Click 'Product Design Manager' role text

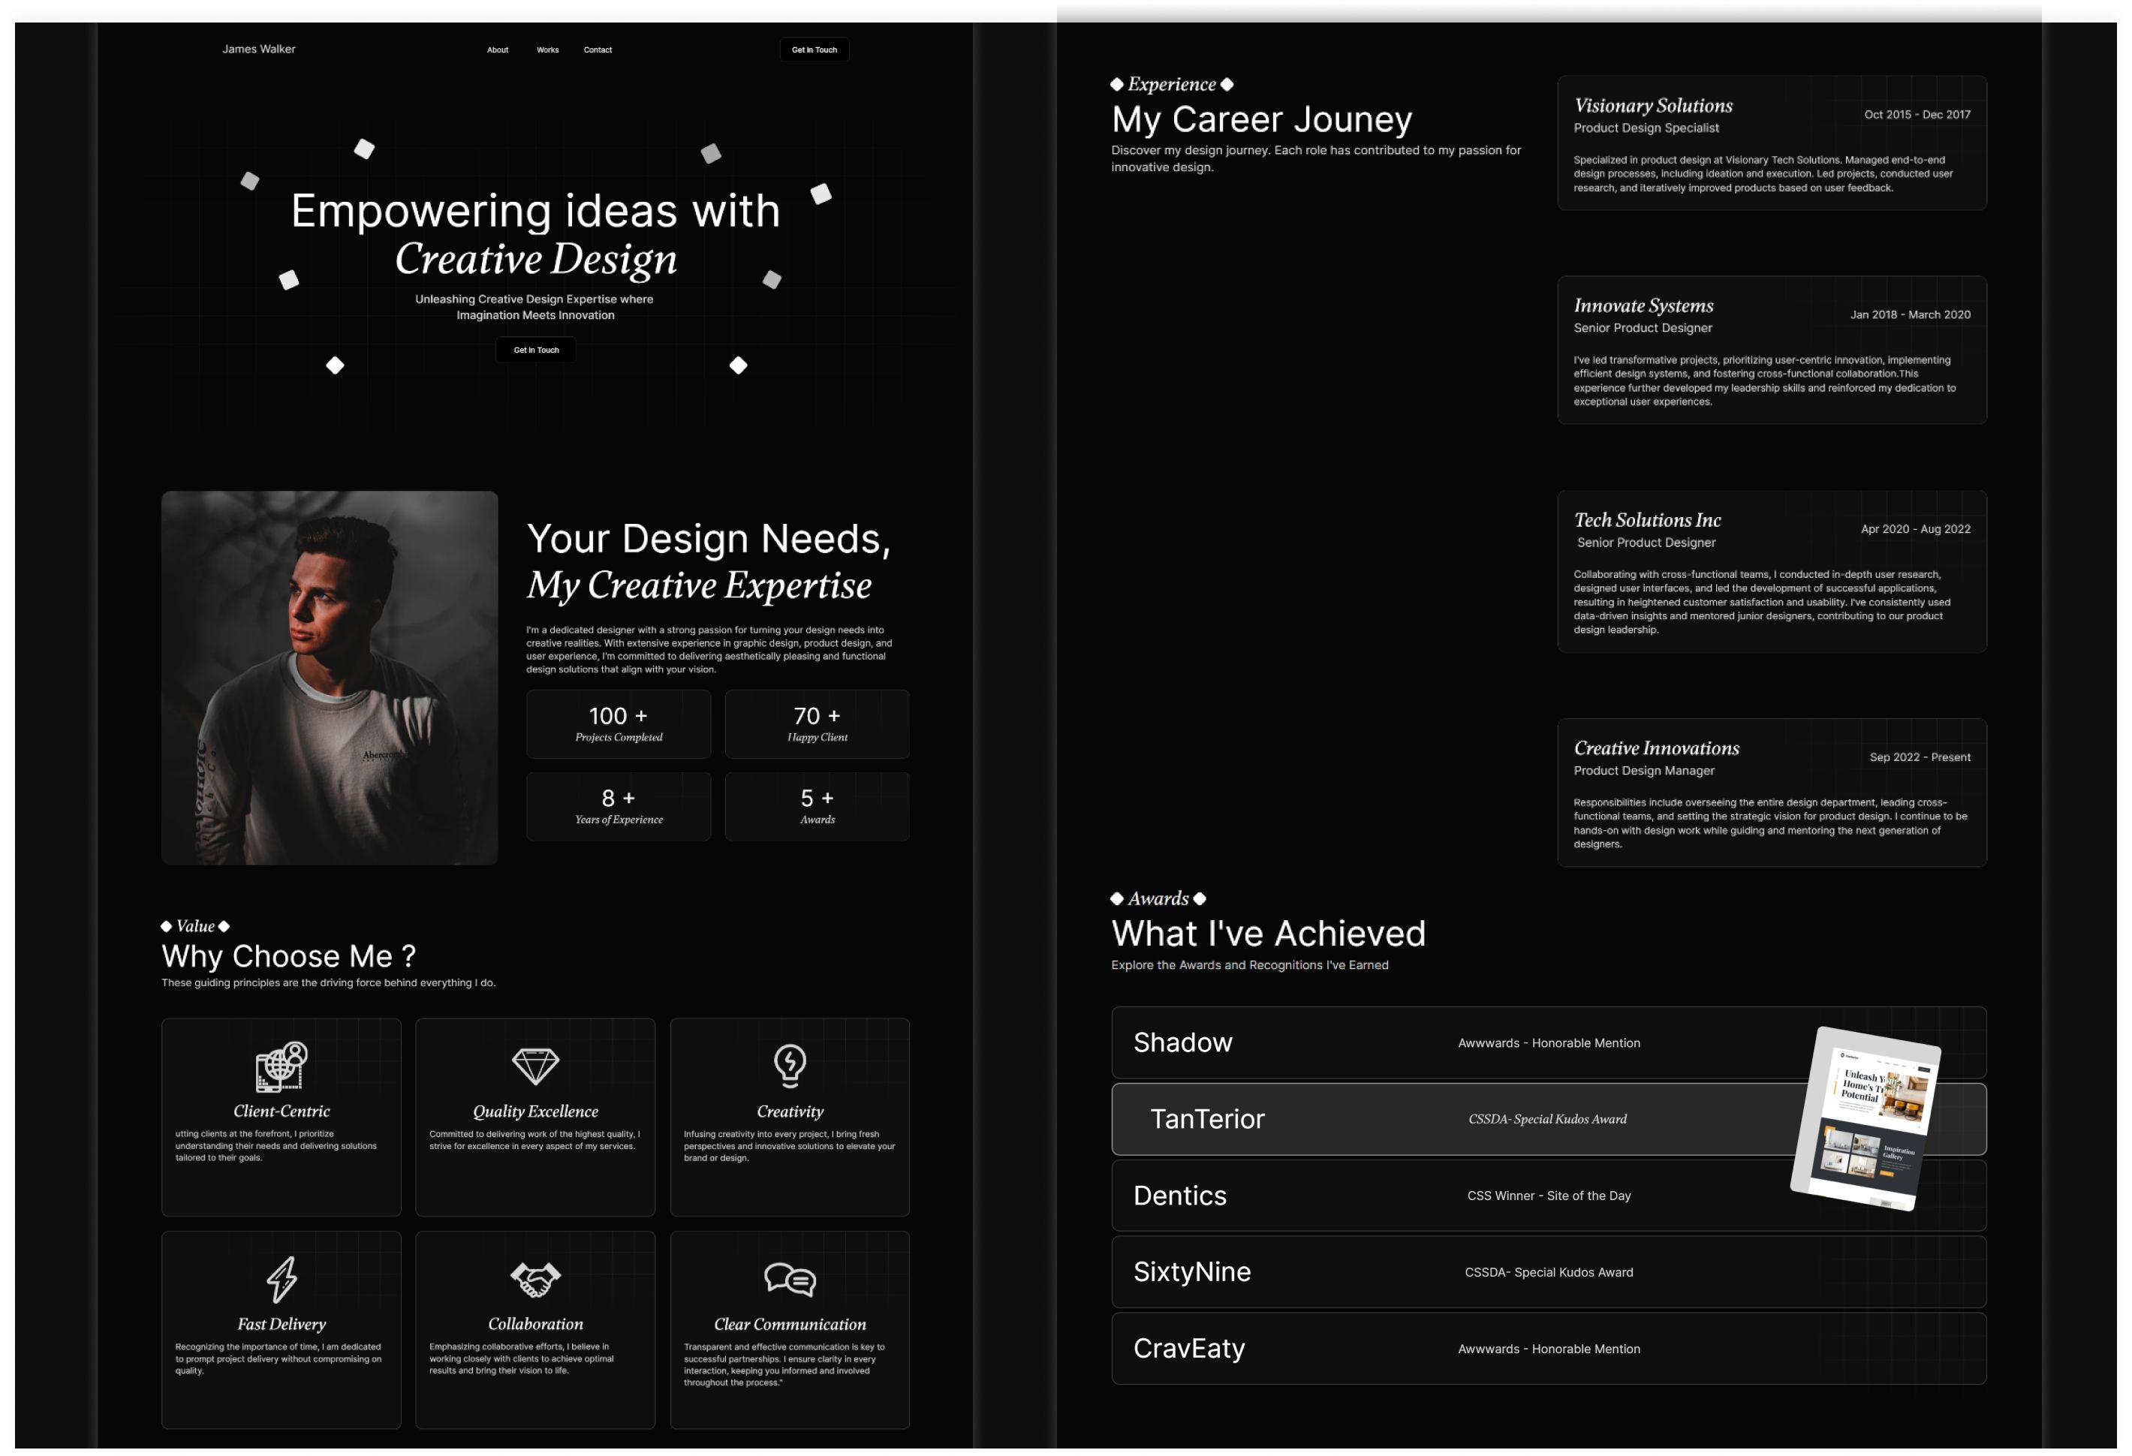(x=1643, y=771)
